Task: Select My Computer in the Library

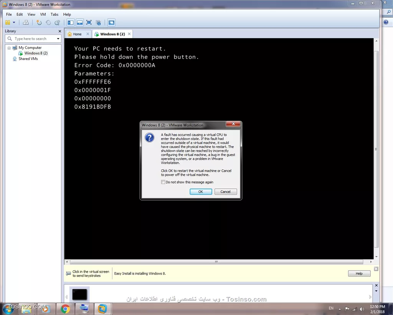Action: click(x=30, y=48)
